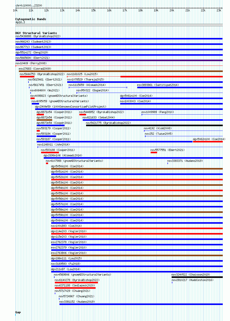
Task: Click the red bar under nsv4098823
Action: pyautogui.click(x=32, y=98)
